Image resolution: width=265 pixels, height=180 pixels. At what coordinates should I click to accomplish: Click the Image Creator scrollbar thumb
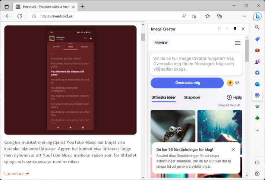[x=247, y=51]
